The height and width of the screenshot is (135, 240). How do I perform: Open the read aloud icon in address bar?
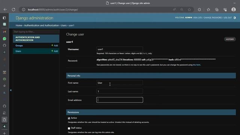(x=174, y=9)
